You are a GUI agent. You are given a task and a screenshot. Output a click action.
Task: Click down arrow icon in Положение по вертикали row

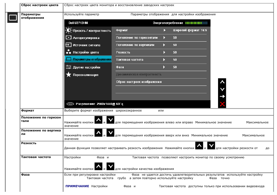coord(110,133)
